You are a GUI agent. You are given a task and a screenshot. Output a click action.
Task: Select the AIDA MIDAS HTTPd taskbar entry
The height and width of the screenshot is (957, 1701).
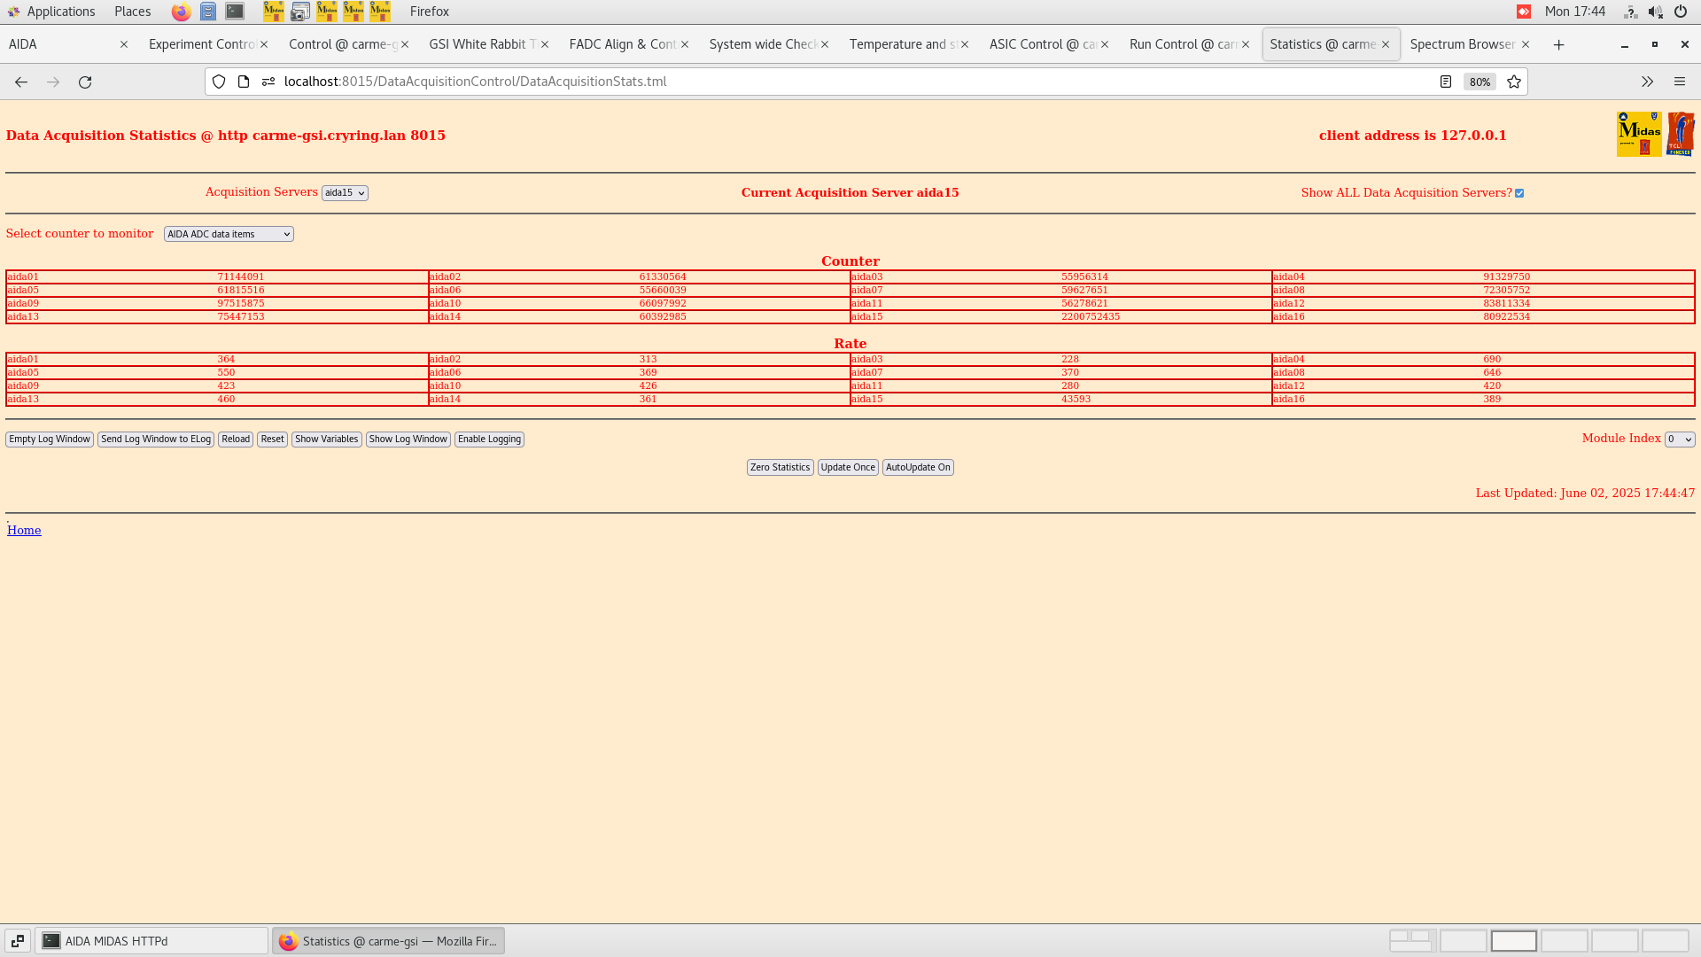pos(151,940)
